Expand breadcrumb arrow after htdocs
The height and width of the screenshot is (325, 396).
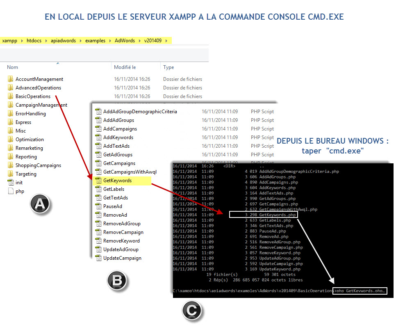46,41
